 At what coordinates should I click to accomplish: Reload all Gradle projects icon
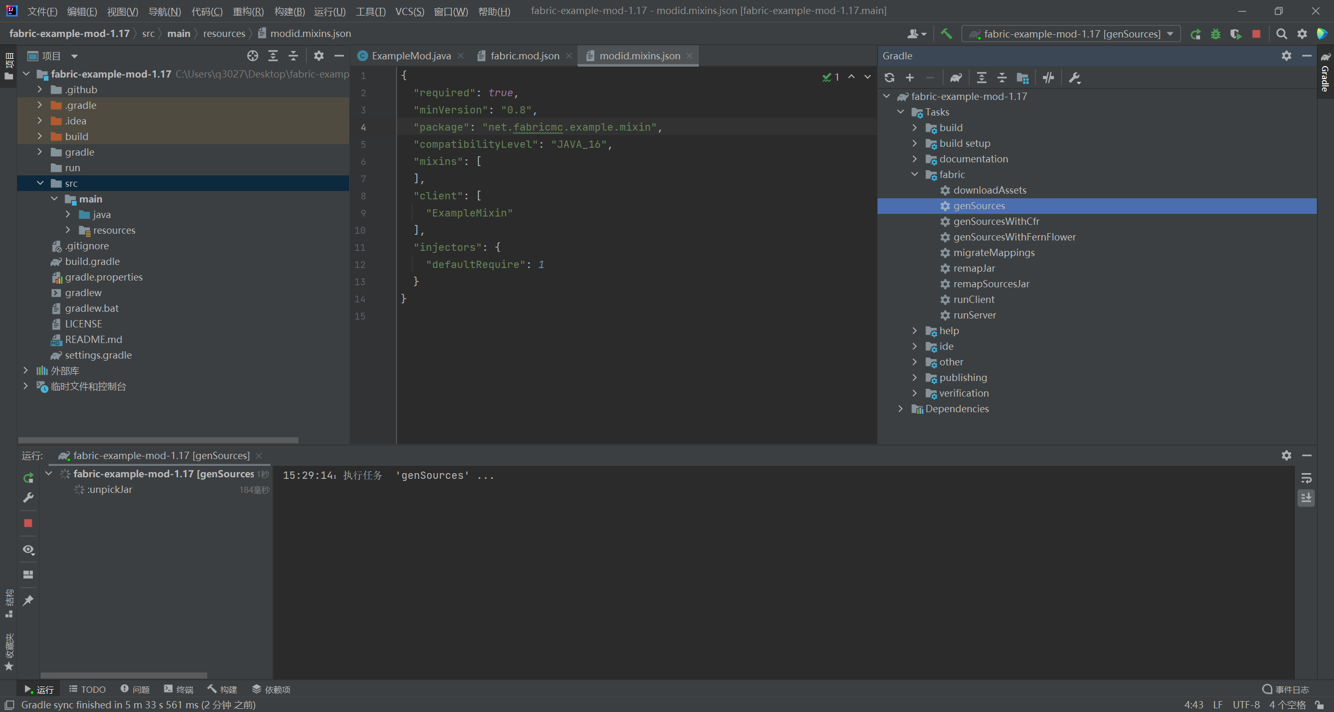pyautogui.click(x=890, y=78)
